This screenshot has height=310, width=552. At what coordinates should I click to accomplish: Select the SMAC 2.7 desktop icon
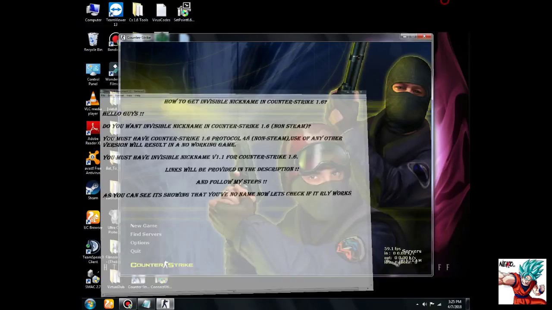(93, 279)
